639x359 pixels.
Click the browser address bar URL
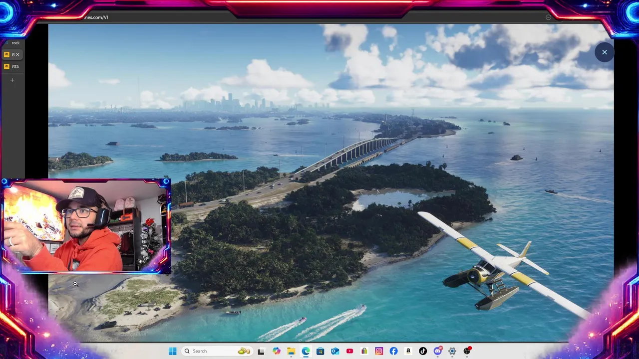pyautogui.click(x=95, y=17)
